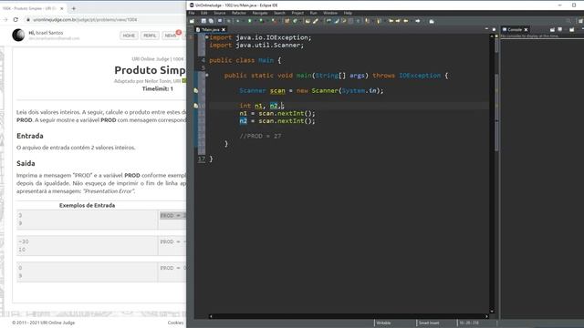The image size is (584, 328).
Task: Open the Window menu
Action: pyautogui.click(x=330, y=13)
